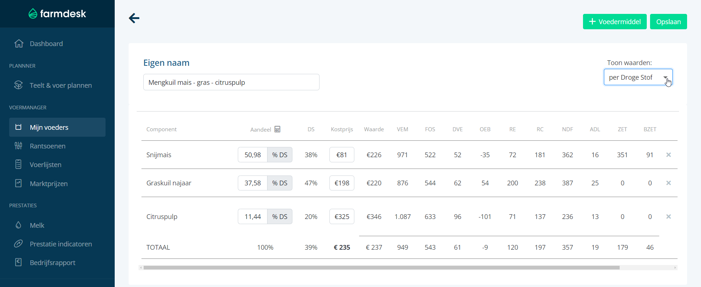Screen dimensions: 701x287
Task: Edit the Citruspulp Kostprijs field
Action: click(342, 216)
